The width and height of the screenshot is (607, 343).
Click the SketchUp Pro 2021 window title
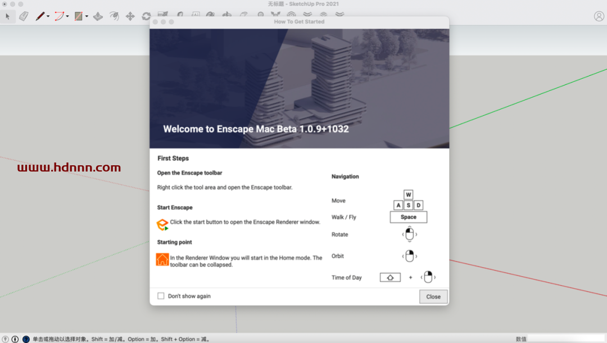tap(303, 4)
